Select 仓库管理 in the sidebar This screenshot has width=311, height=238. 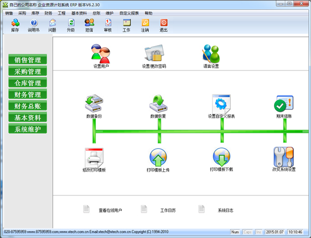[27, 83]
